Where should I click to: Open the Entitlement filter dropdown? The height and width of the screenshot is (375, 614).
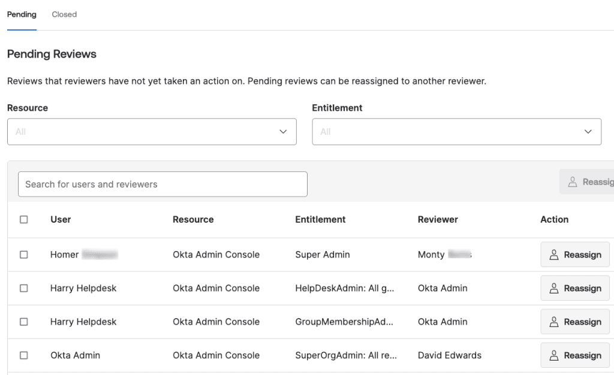coord(456,132)
